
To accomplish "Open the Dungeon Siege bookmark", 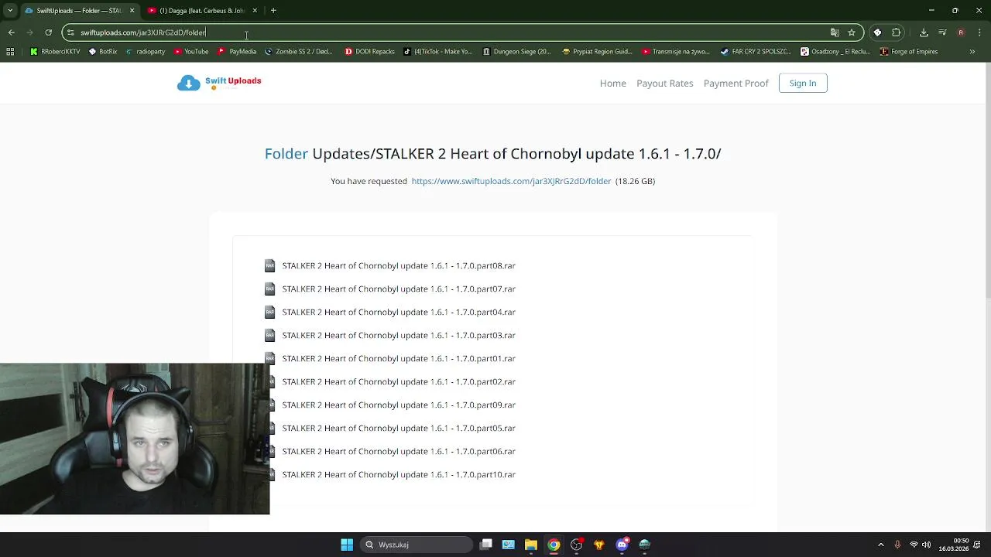I will pyautogui.click(x=516, y=52).
